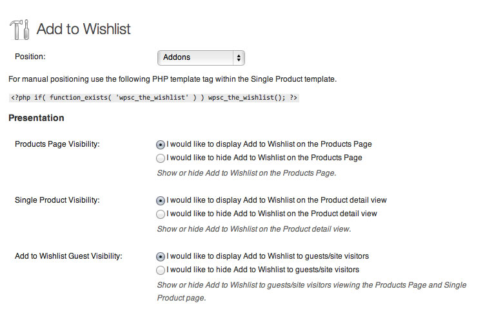Open the Position dropdown showing Addons
The height and width of the screenshot is (325, 494).
click(x=201, y=58)
